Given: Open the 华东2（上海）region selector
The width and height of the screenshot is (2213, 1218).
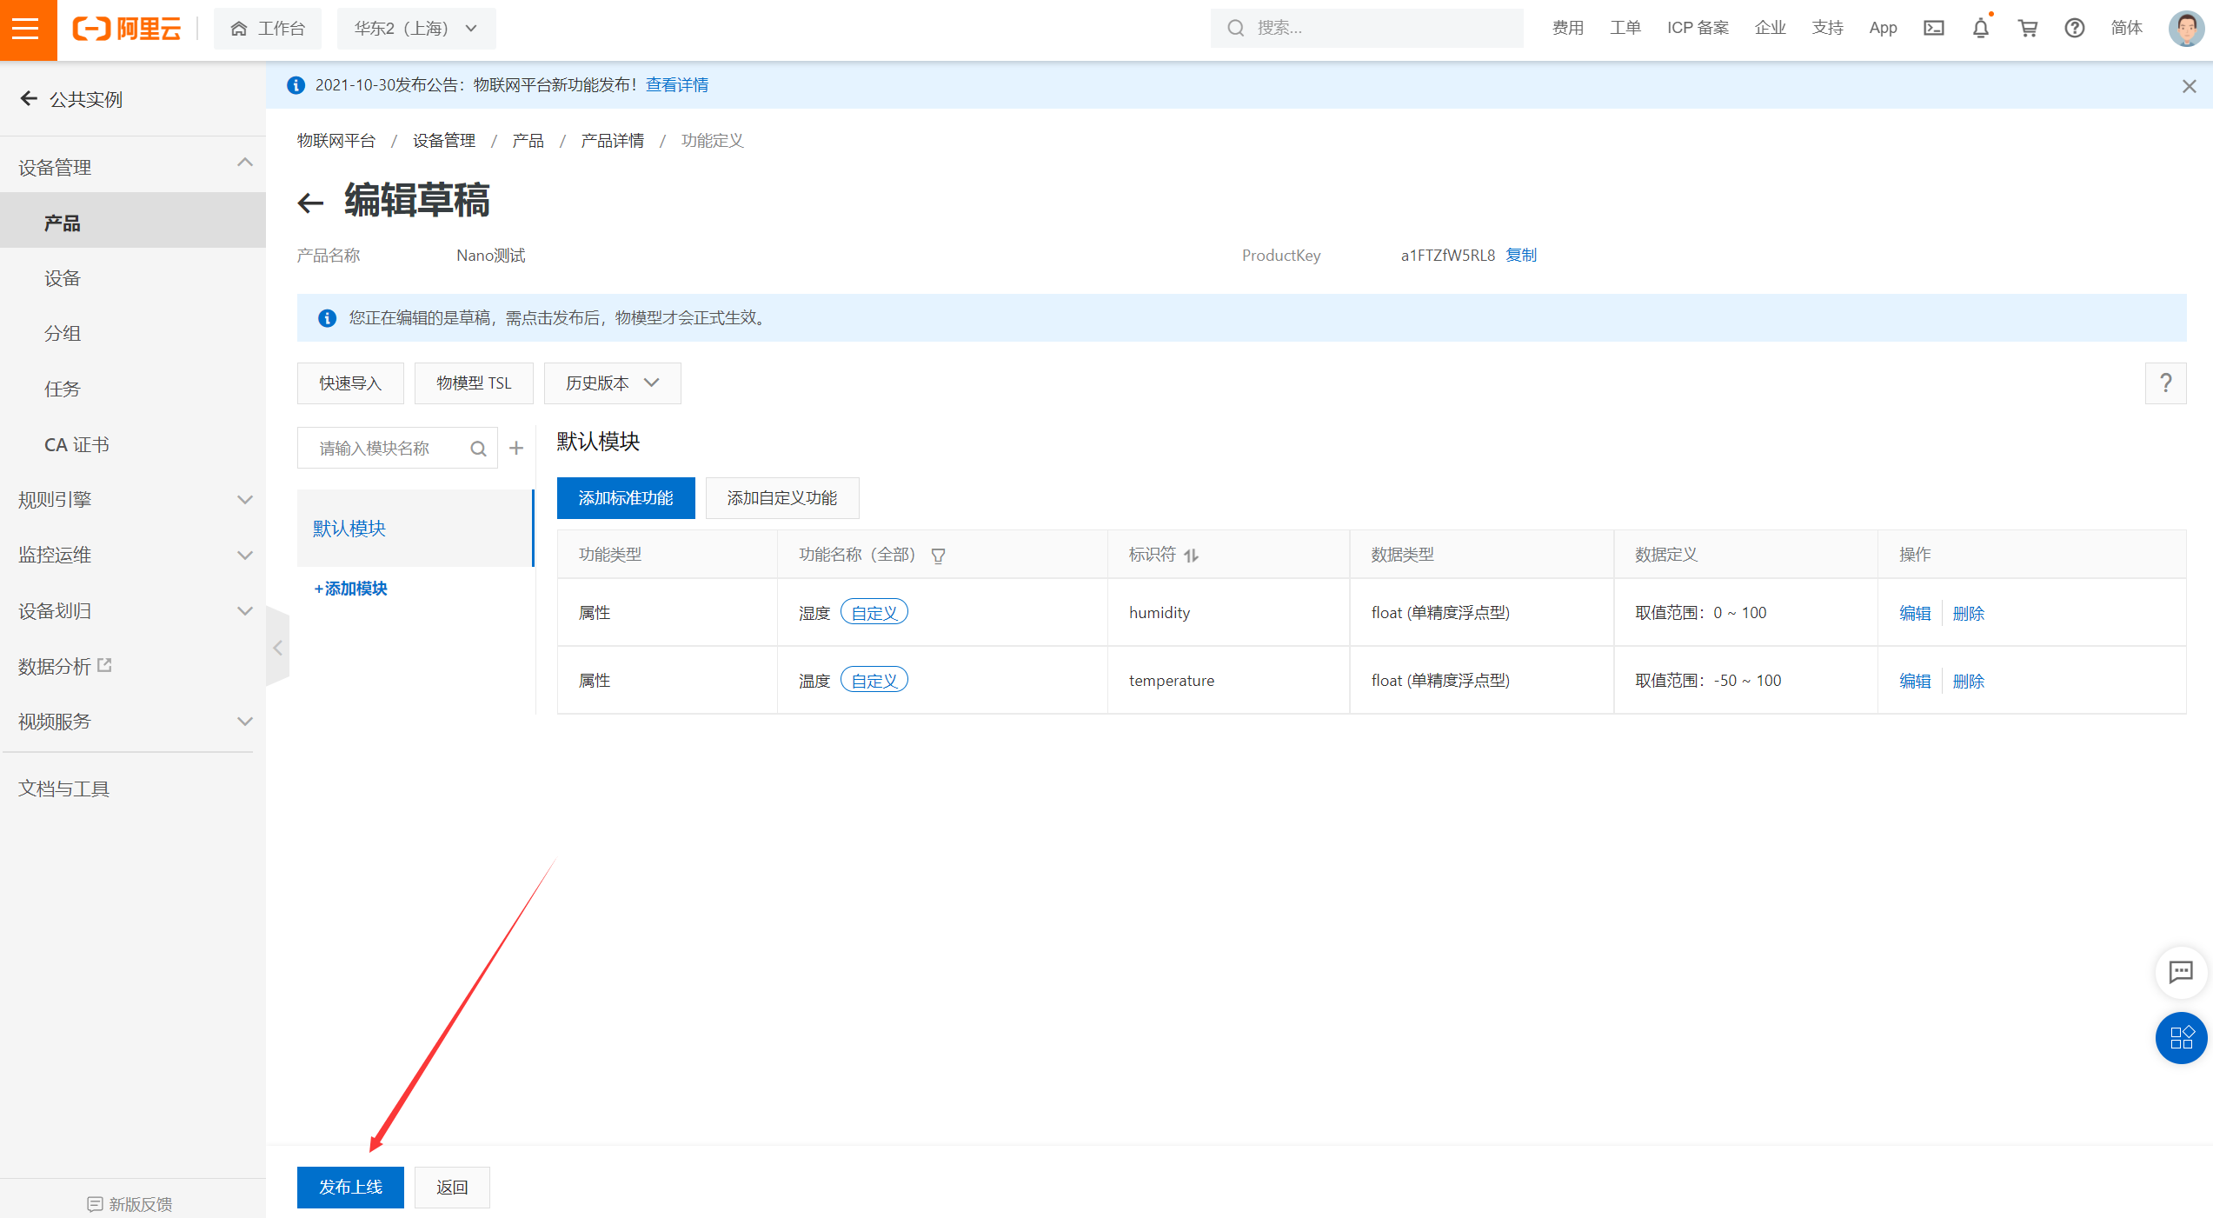Looking at the screenshot, I should 416,28.
